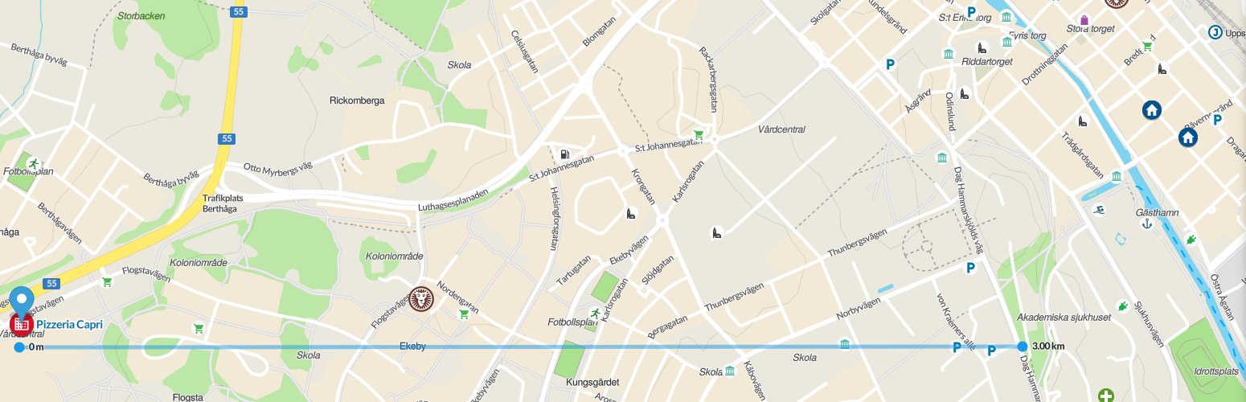Open the Pizzeria Capri label link
Image resolution: width=1246 pixels, height=402 pixels.
click(x=69, y=325)
